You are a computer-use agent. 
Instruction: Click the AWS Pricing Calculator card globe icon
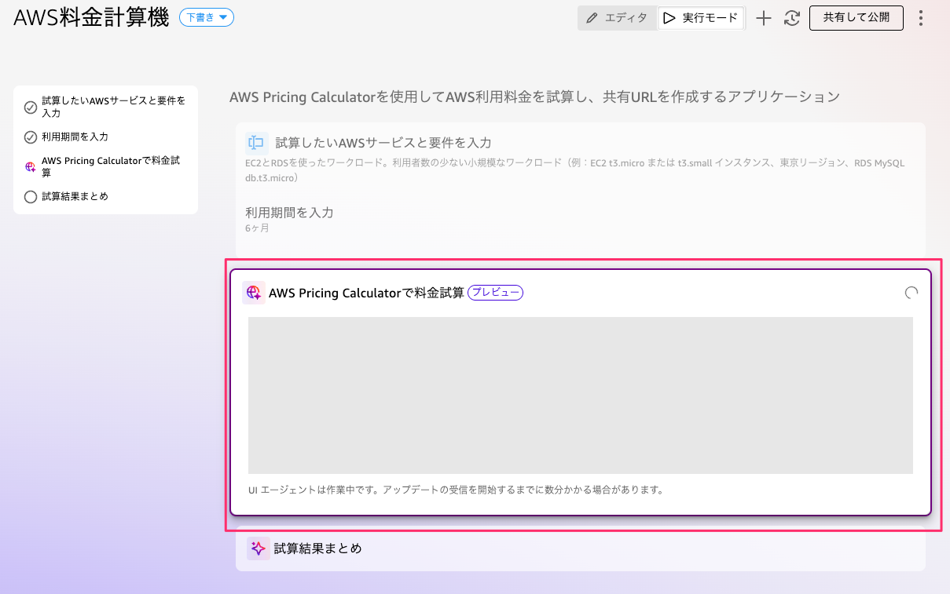pos(253,293)
